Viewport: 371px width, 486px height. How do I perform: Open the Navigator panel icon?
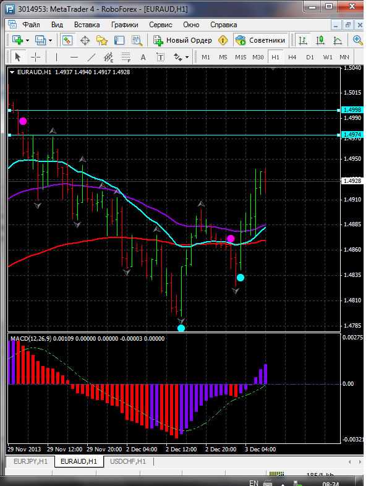[101, 40]
